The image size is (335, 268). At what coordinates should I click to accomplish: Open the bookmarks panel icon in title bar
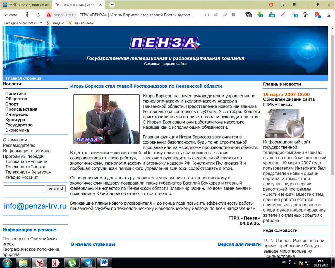coord(282,5)
